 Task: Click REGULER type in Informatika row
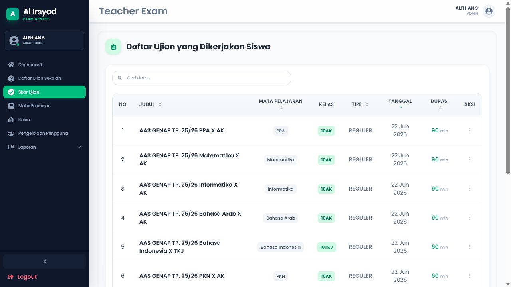point(360,189)
